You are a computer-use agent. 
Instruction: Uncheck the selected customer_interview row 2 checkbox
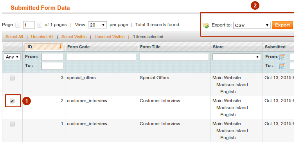[x=12, y=101]
